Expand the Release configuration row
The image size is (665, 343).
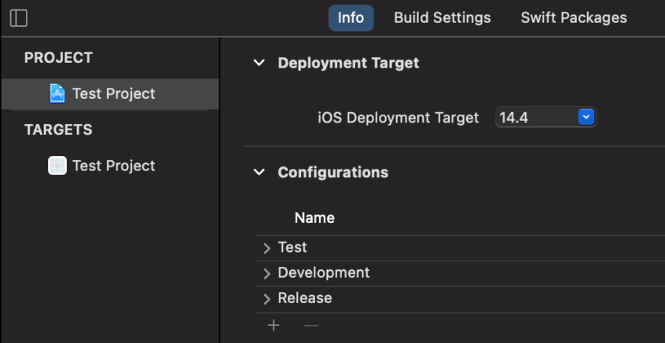(266, 299)
